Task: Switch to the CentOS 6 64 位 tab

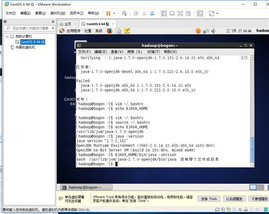Action: point(98,24)
